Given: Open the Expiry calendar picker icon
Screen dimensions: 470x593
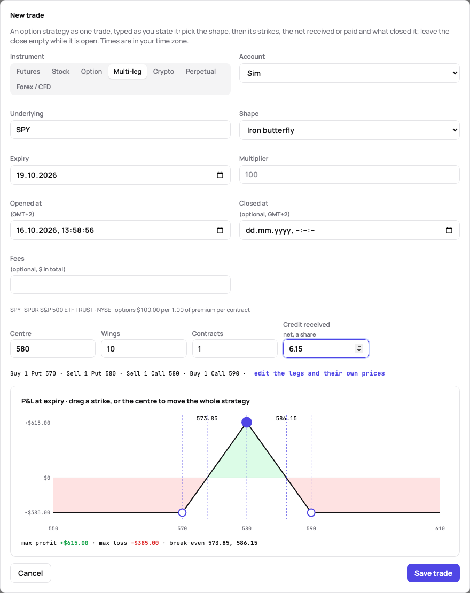Looking at the screenshot, I should [x=220, y=175].
